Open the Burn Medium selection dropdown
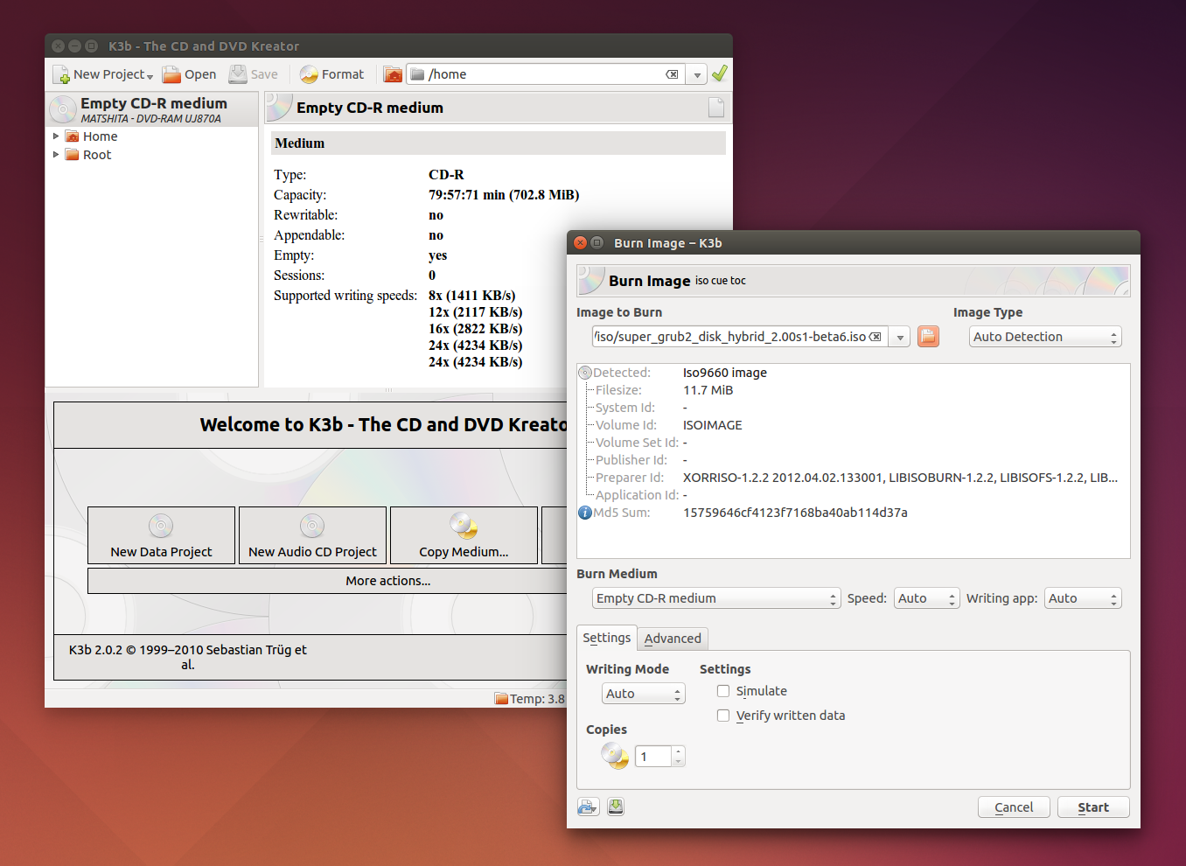The height and width of the screenshot is (866, 1186). pyautogui.click(x=716, y=598)
